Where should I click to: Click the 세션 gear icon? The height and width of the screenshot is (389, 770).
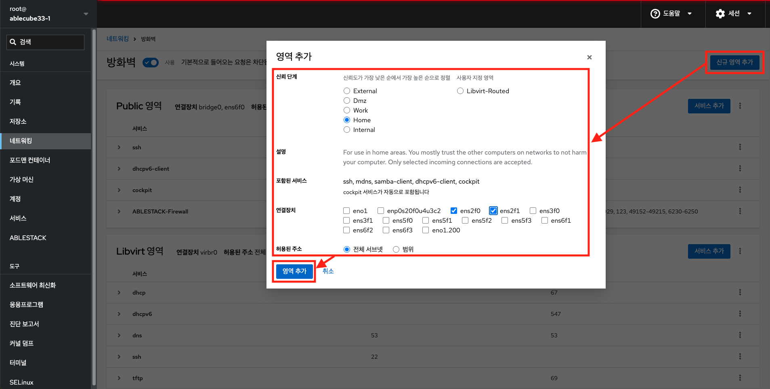tap(720, 14)
